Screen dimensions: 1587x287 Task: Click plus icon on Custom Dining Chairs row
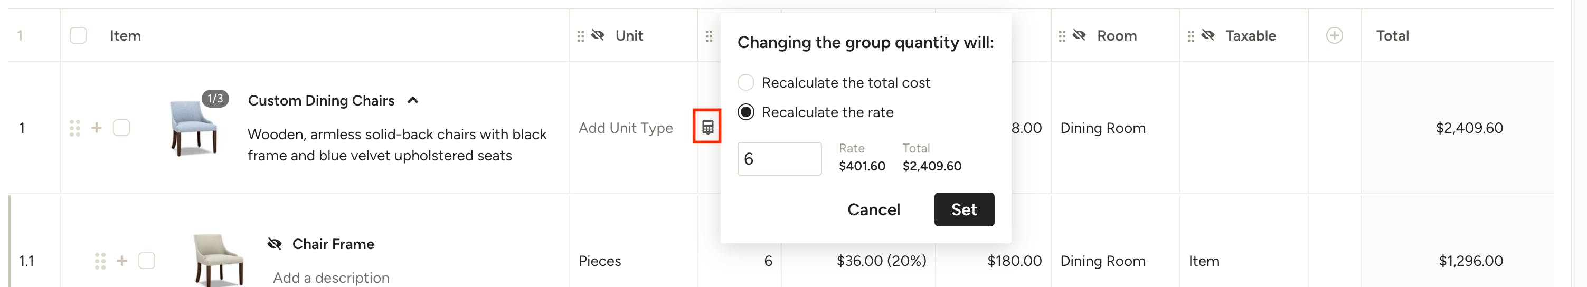[97, 128]
